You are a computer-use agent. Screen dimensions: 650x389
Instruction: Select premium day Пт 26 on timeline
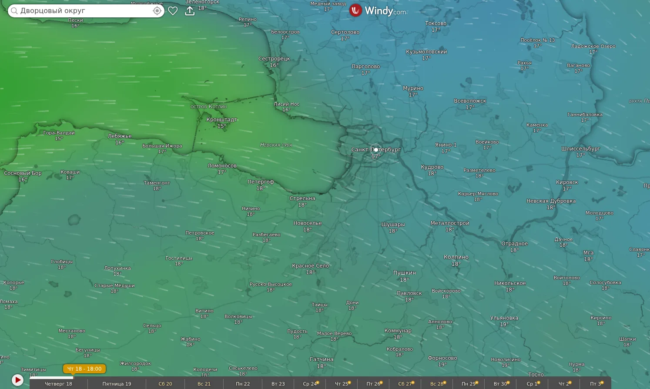coord(374,384)
